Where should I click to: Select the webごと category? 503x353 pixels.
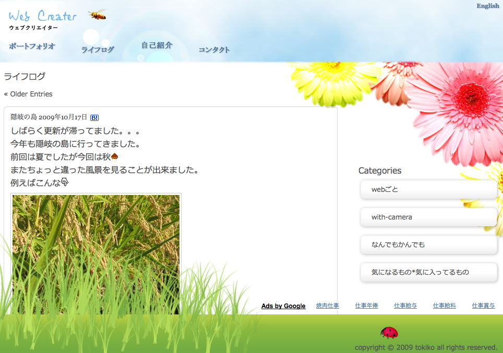428,189
